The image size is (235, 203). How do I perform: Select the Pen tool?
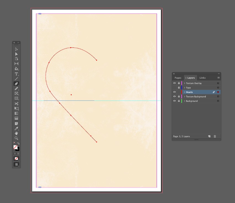click(x=16, y=84)
